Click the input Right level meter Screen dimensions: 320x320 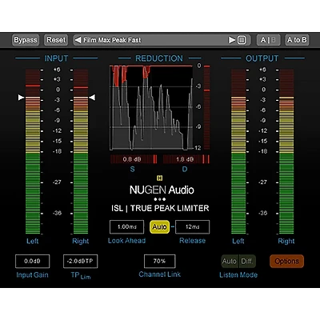click(x=81, y=152)
